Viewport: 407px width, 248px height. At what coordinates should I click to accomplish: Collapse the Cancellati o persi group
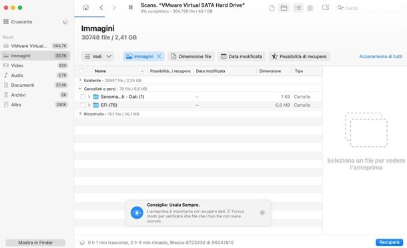tap(80, 89)
